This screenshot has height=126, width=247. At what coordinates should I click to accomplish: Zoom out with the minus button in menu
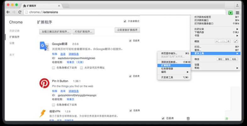[217, 41]
